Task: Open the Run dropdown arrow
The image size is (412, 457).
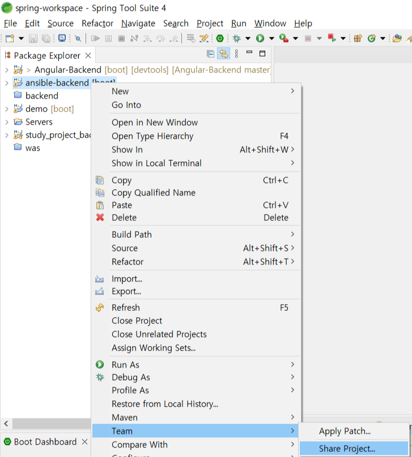Action: 271,38
